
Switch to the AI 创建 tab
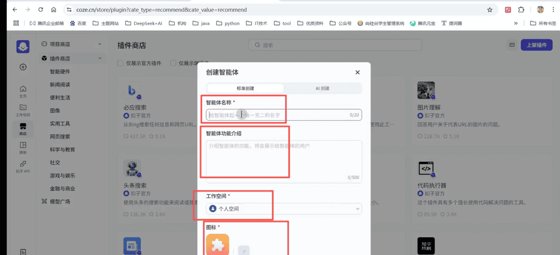[x=322, y=88]
